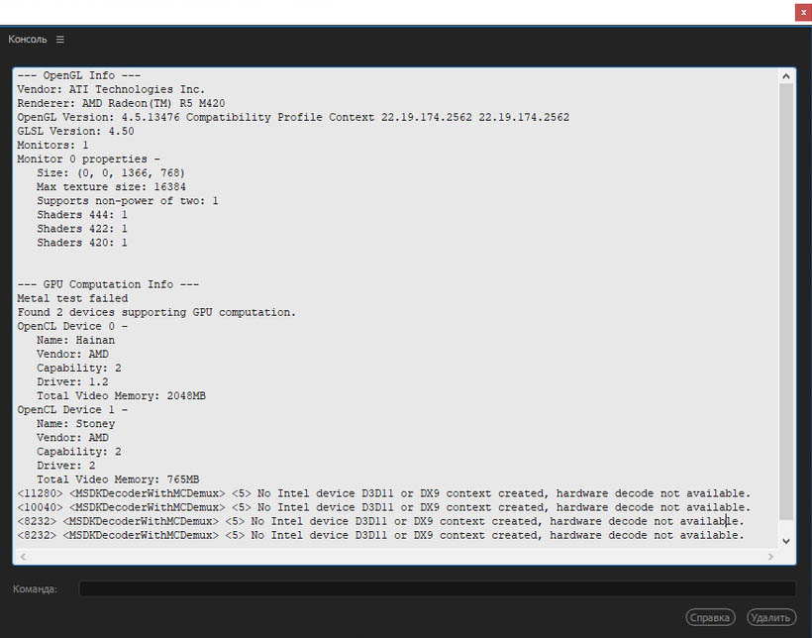This screenshot has height=638, width=812.
Task: Click the 'Supports non-power of two: 1' line
Action: (128, 202)
